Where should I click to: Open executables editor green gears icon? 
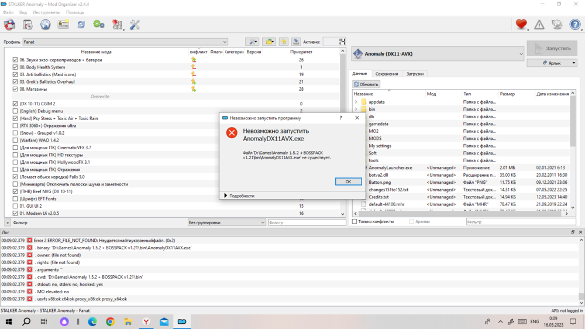point(99,25)
